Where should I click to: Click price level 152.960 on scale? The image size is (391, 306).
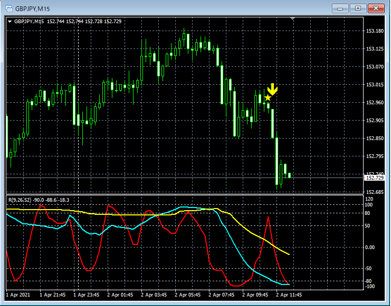coord(375,102)
